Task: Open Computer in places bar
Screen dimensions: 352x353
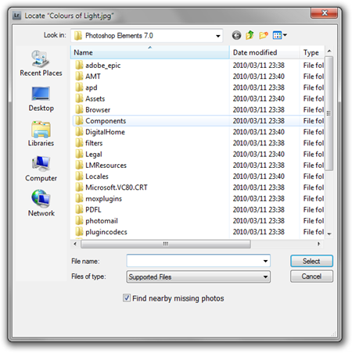Action: click(x=41, y=169)
